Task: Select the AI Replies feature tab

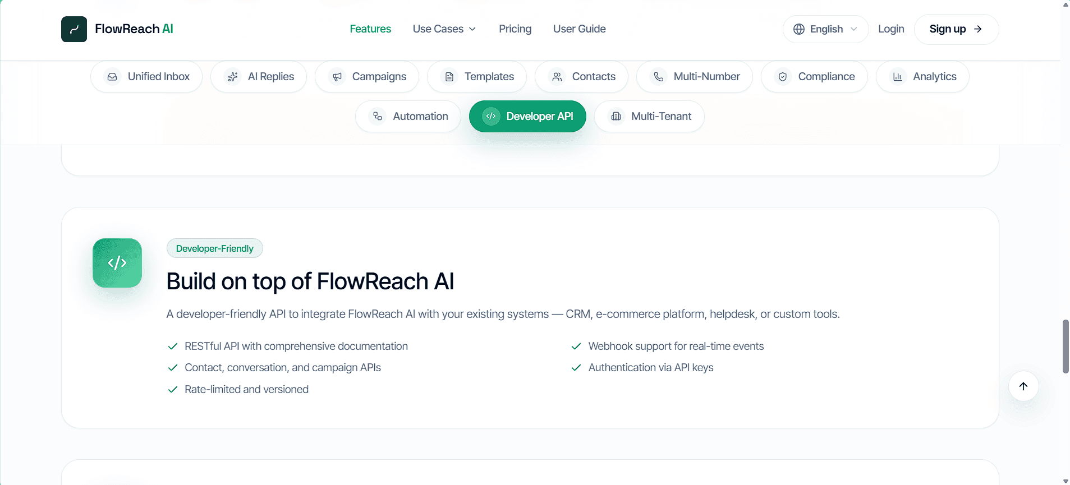Action: click(259, 77)
